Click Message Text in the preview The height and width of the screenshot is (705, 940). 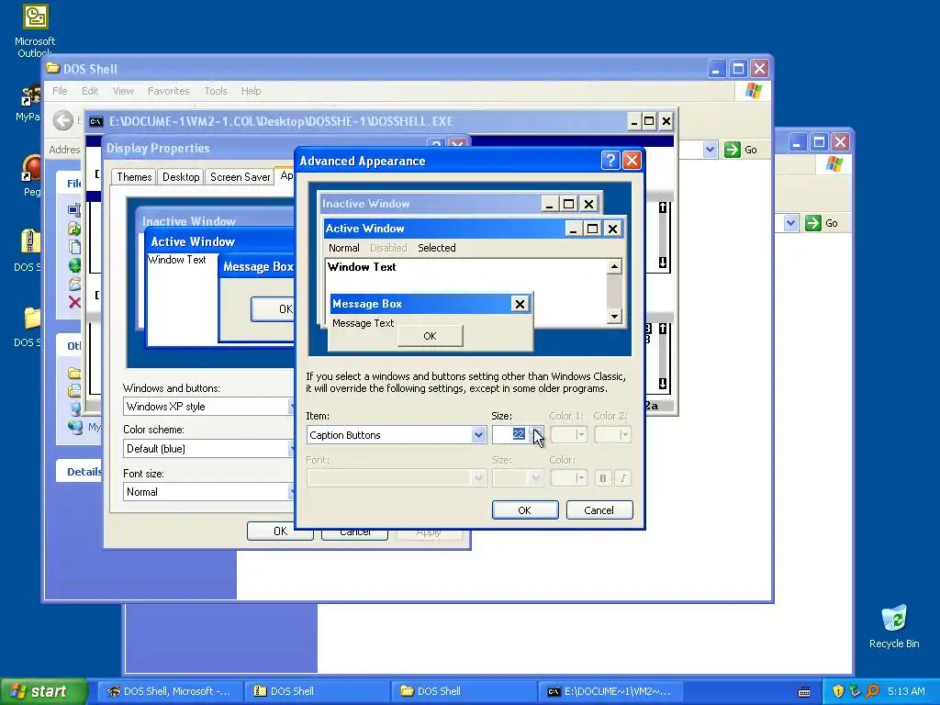363,323
